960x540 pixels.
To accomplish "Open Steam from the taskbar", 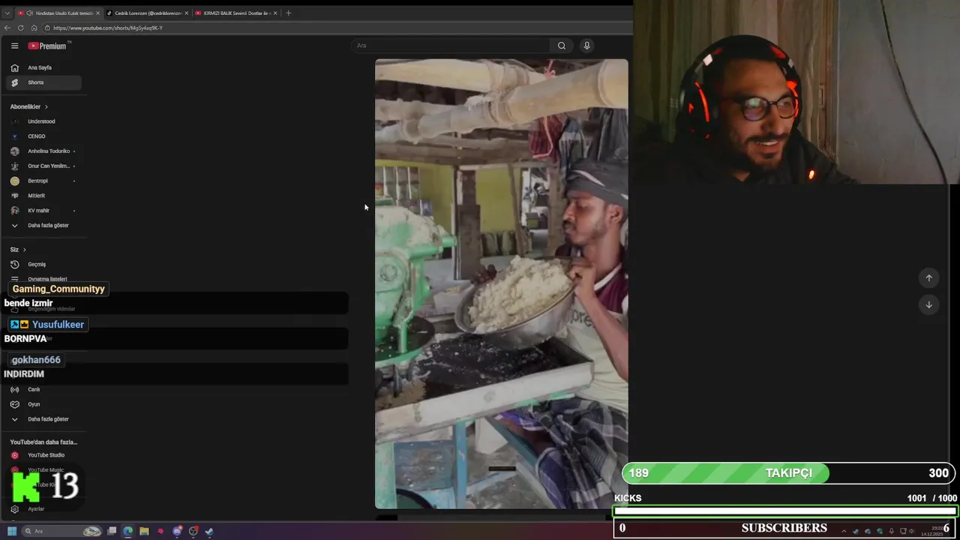I will (x=209, y=531).
